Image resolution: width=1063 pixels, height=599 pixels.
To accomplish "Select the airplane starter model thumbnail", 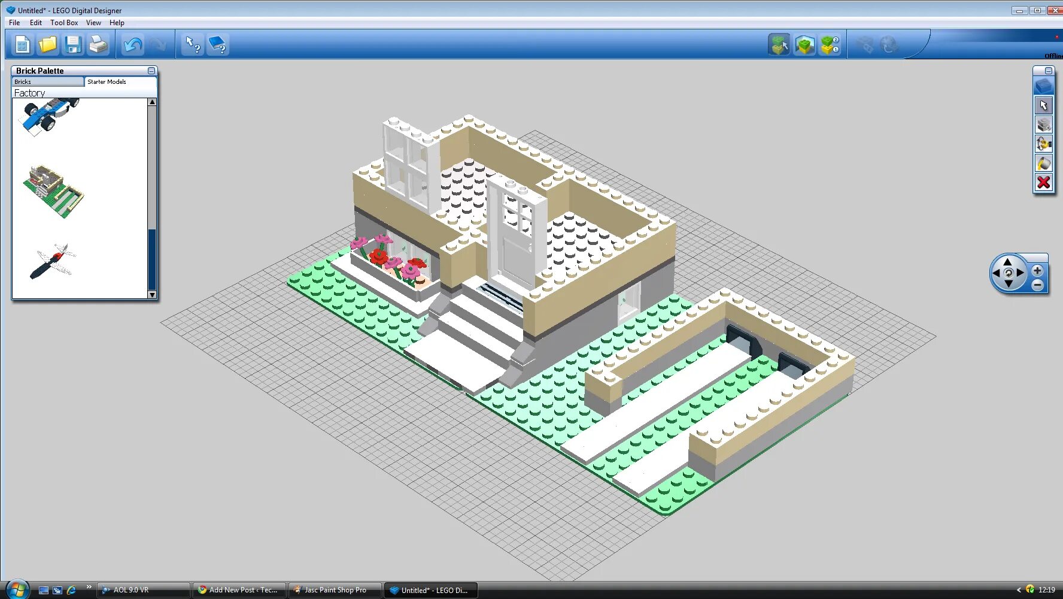I will click(x=53, y=261).
